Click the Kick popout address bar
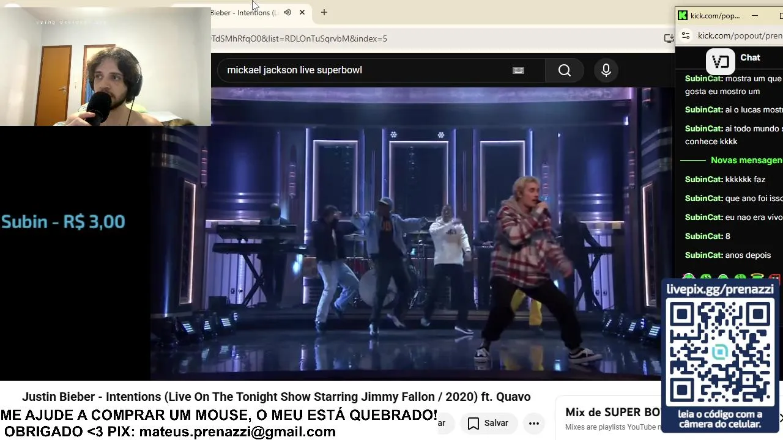 pyautogui.click(x=740, y=36)
